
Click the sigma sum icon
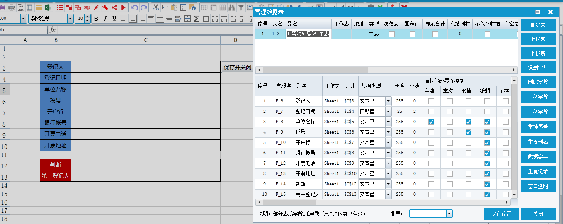[x=197, y=19]
